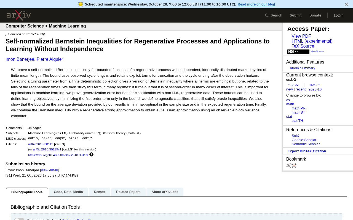This screenshot has height=220, width=353.
Task: Open the DOI info icon
Action: tap(92, 155)
